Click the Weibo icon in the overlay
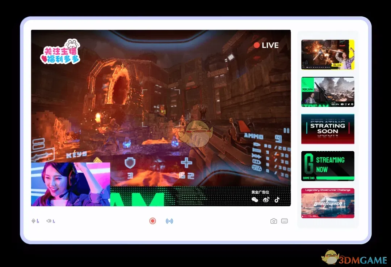This screenshot has width=391, height=267. [266, 199]
